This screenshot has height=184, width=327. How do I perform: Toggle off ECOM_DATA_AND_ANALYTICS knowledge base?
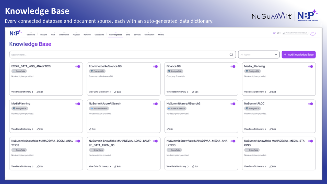coord(78,66)
